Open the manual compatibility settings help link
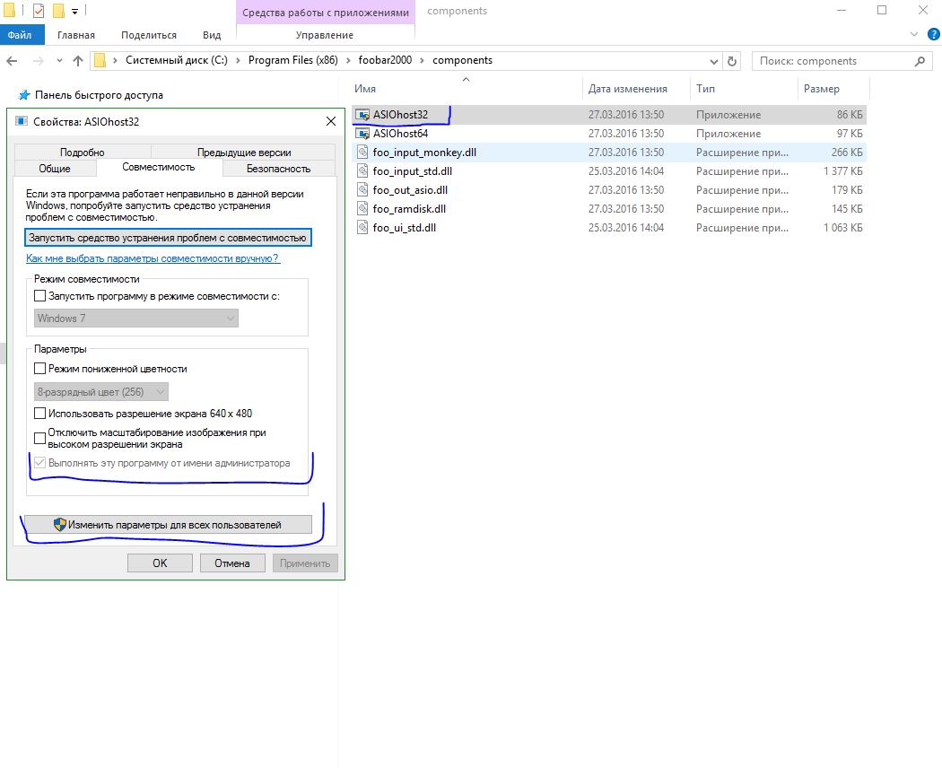 point(153,258)
